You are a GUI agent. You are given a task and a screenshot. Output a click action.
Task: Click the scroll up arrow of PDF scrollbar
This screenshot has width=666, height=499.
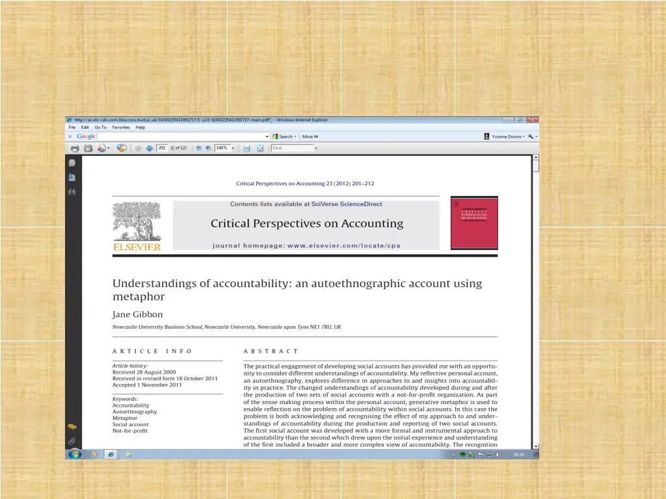tap(536, 157)
